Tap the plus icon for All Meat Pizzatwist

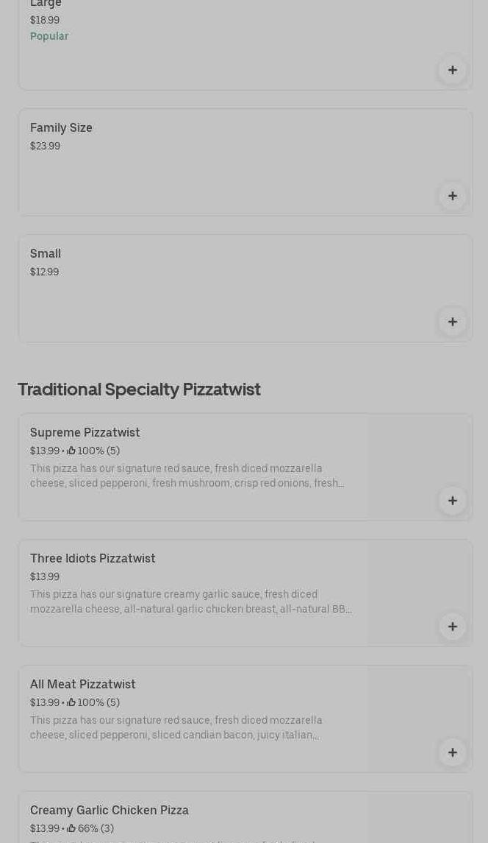[x=452, y=752]
